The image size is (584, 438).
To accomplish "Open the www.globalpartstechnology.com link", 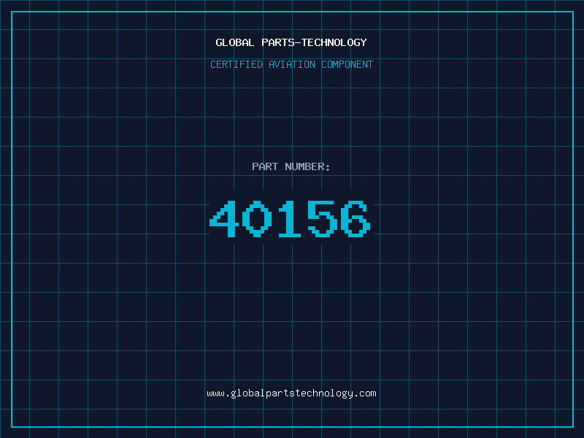I will 291,393.
